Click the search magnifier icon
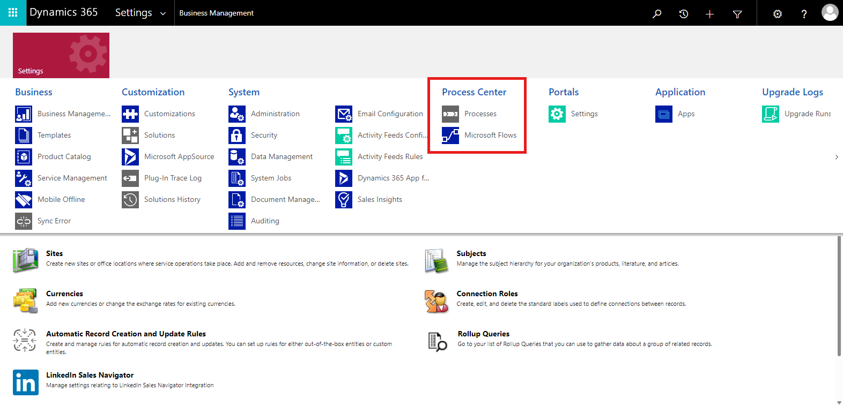The width and height of the screenshot is (843, 406). point(657,14)
